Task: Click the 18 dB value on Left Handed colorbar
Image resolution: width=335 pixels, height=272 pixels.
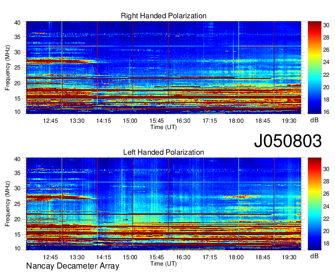Action: tap(326, 243)
